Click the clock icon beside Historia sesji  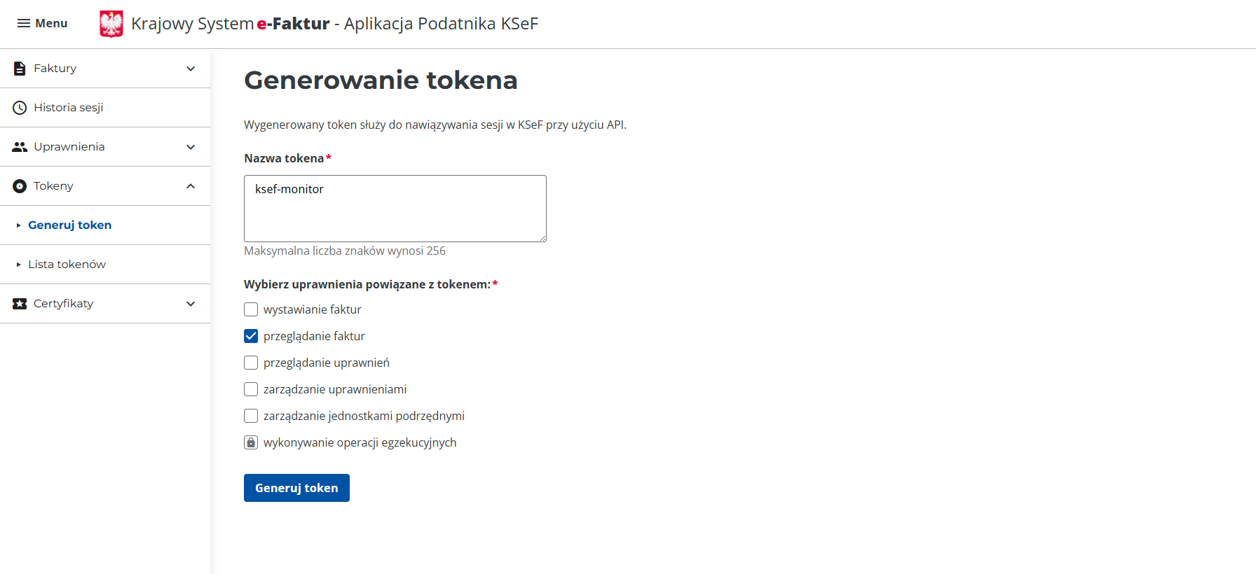click(18, 107)
